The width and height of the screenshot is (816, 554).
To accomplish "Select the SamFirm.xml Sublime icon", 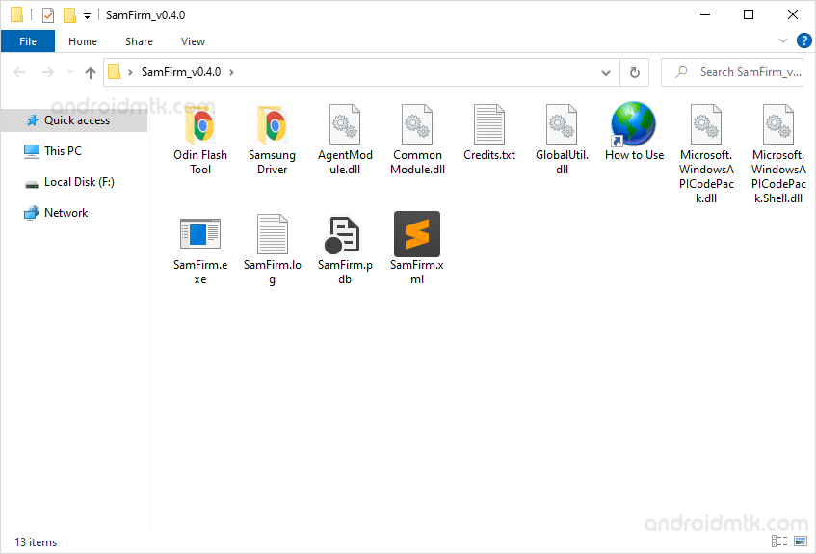I will pyautogui.click(x=417, y=234).
